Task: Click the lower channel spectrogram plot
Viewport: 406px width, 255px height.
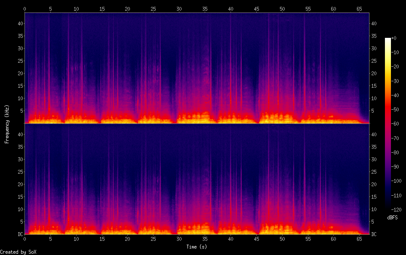Action: (197, 179)
